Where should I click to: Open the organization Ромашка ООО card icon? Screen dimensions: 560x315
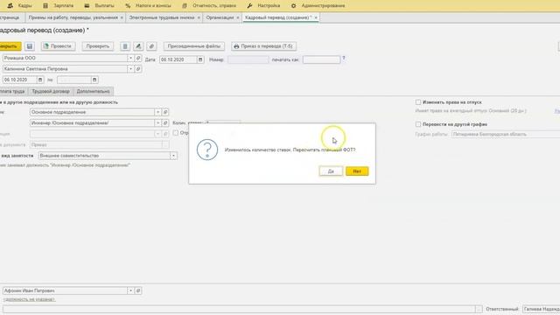point(138,58)
